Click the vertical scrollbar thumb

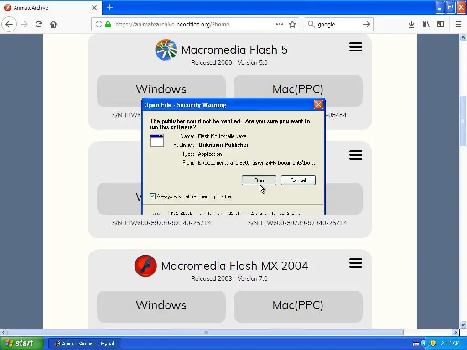[x=463, y=121]
